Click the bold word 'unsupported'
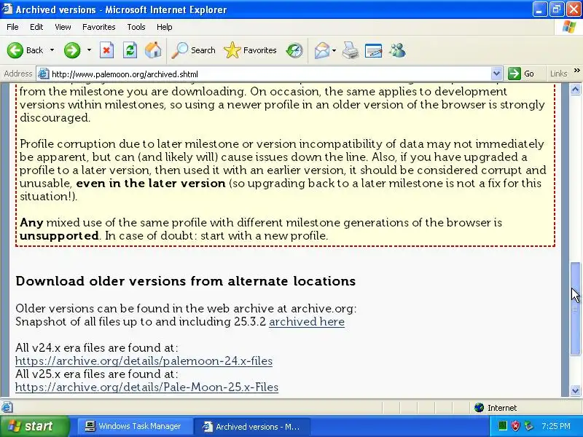 (59, 236)
